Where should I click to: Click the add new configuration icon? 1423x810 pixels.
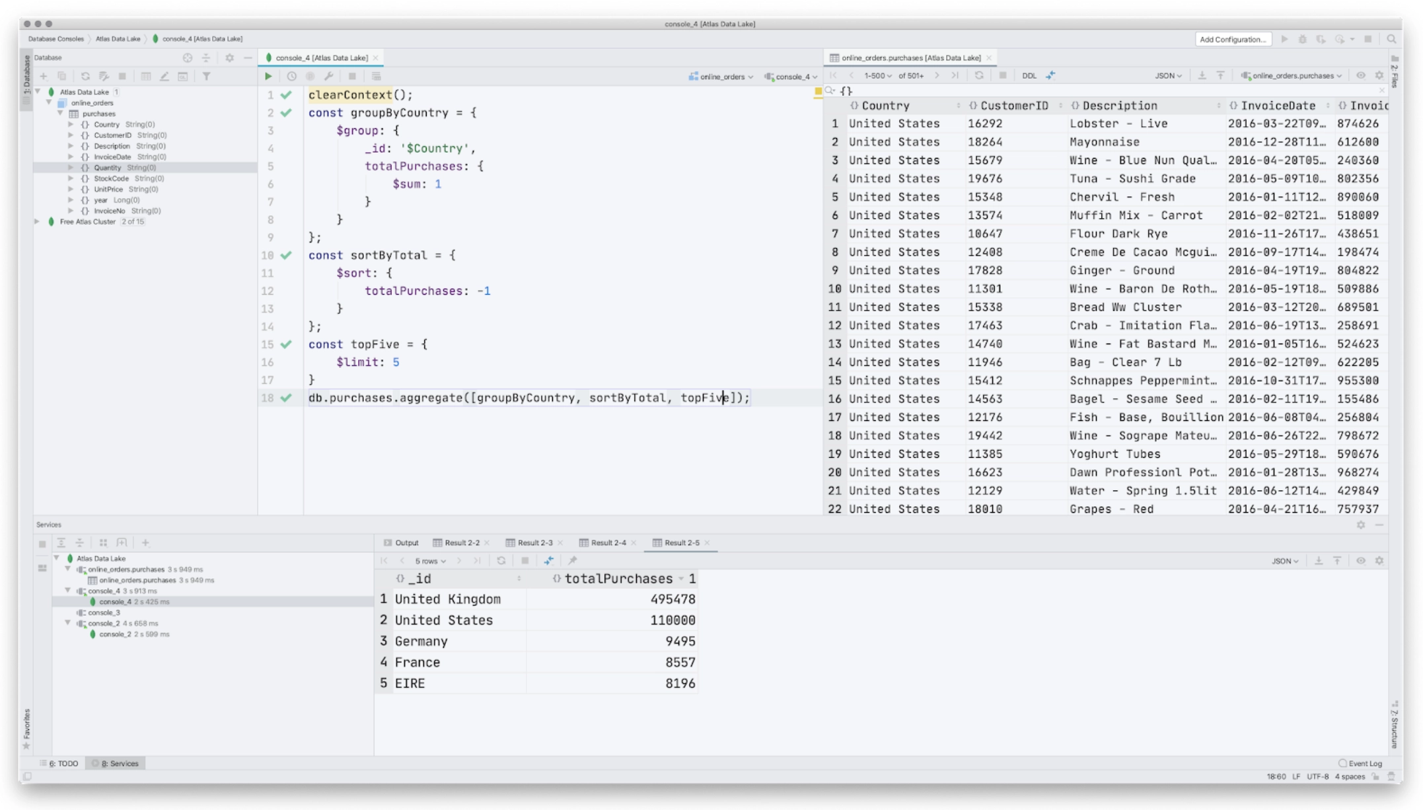[1233, 38]
